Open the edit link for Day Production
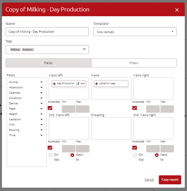 (83, 83)
